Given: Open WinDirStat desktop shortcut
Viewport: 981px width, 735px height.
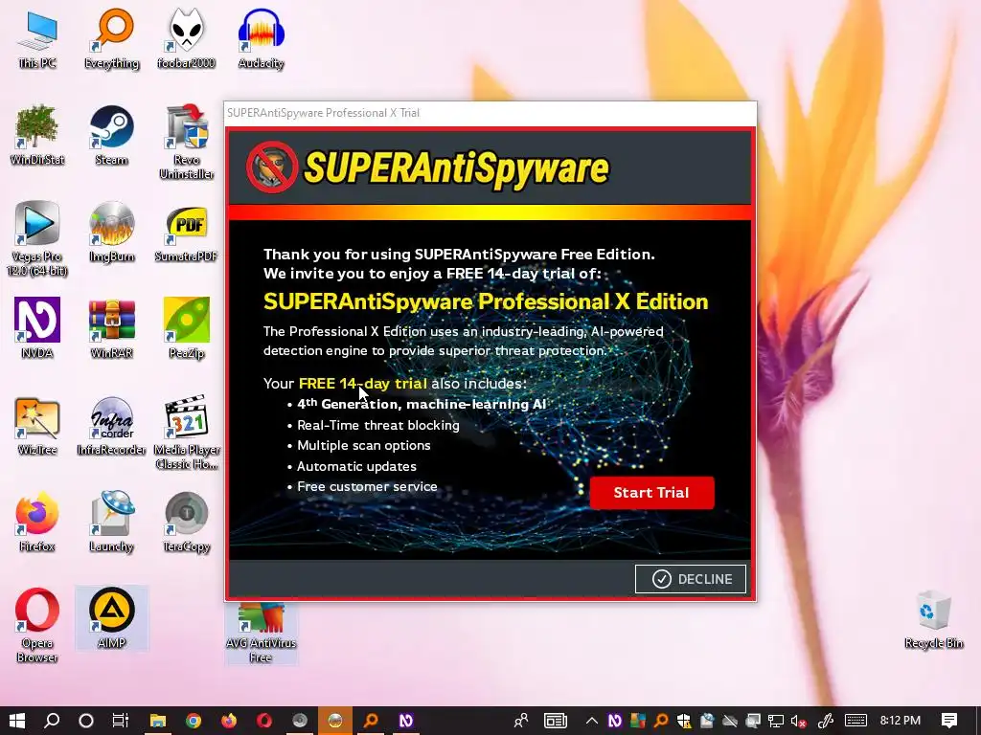Looking at the screenshot, I should (x=37, y=135).
